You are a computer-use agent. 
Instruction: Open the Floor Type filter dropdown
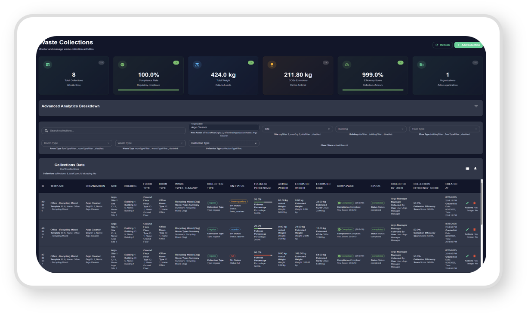(x=445, y=129)
